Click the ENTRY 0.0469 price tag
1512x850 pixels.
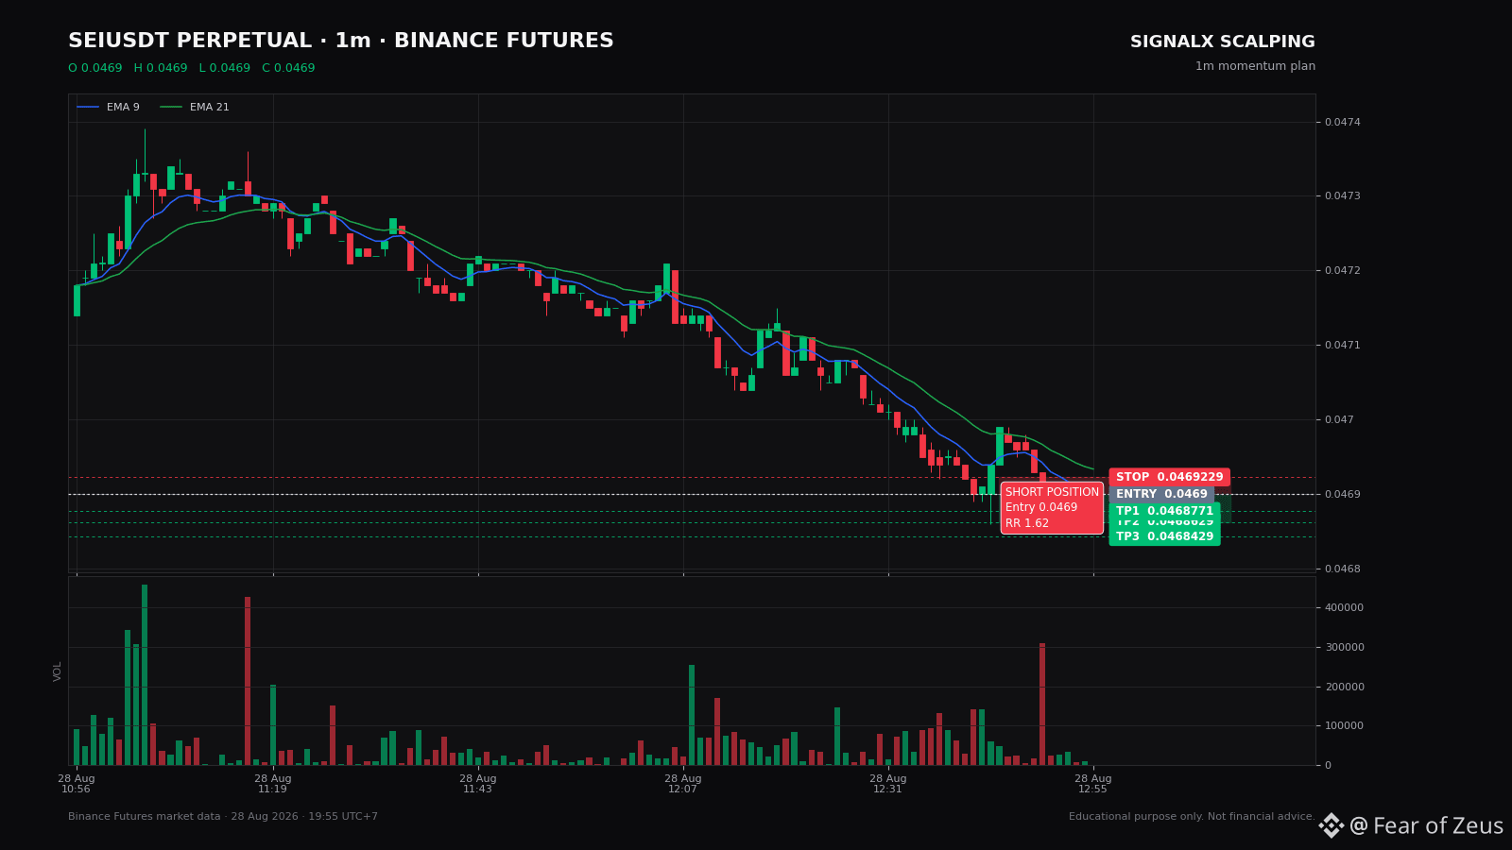tap(1161, 494)
